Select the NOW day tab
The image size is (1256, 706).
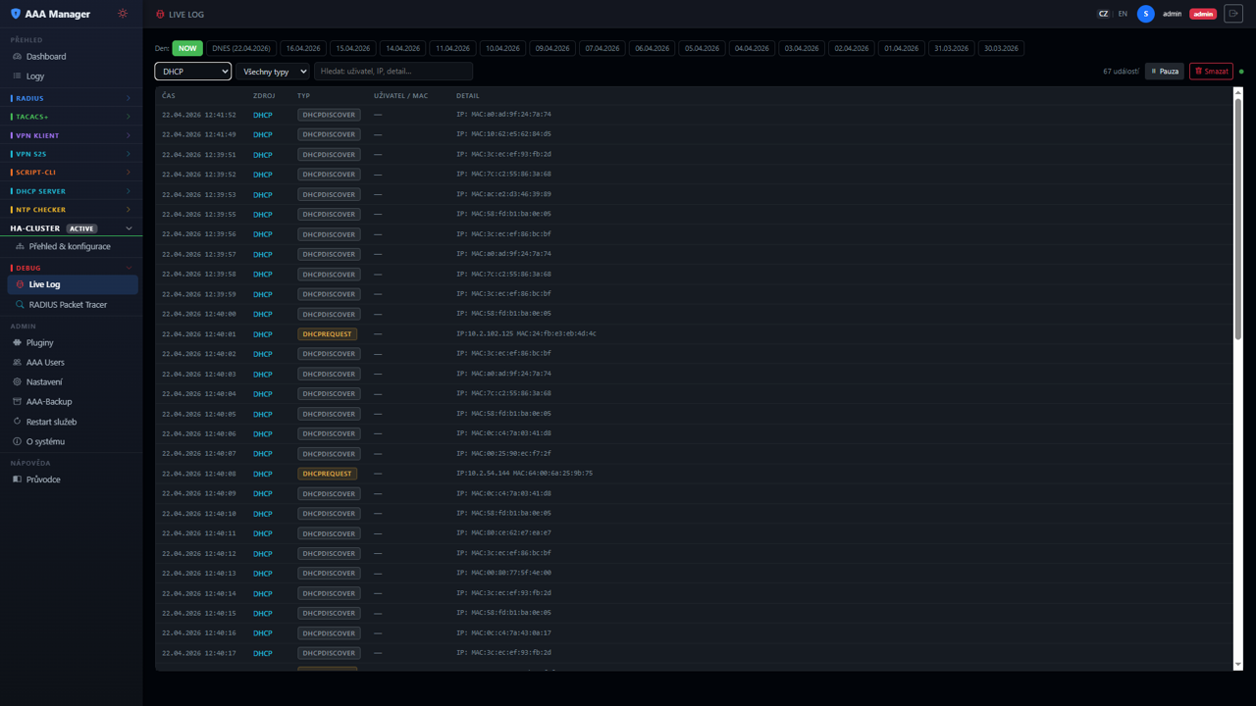click(187, 48)
